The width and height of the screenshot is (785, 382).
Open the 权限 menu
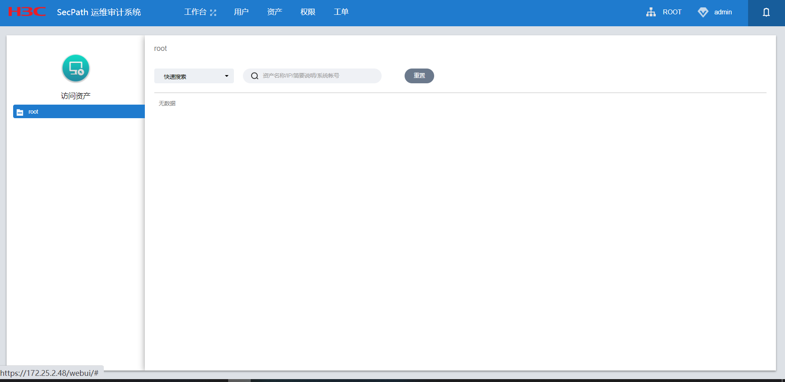pyautogui.click(x=308, y=12)
